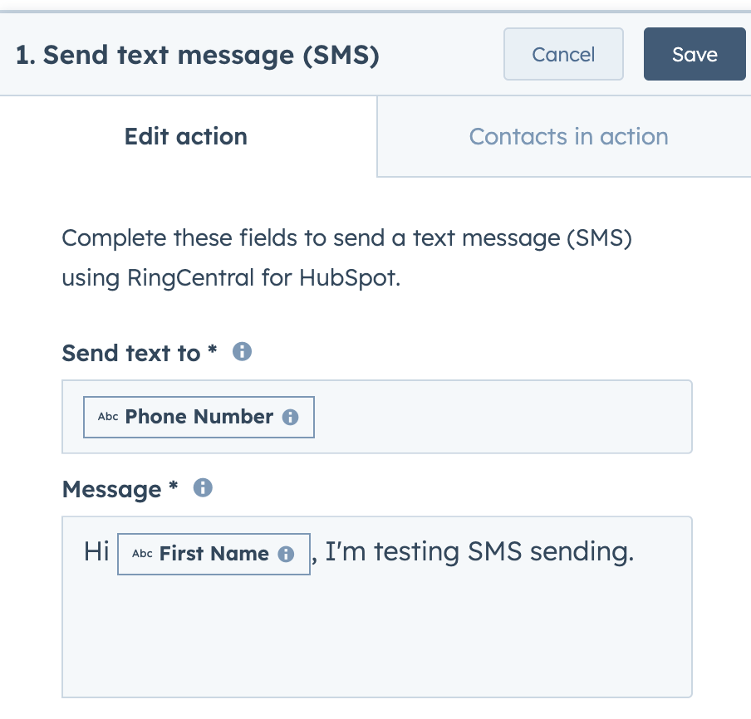Open the Contacts in action tab
The height and width of the screenshot is (719, 751).
click(x=568, y=136)
